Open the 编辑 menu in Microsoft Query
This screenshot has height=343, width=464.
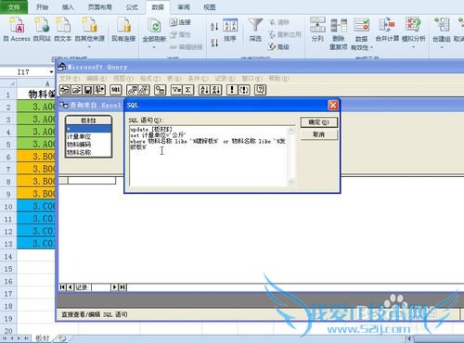[x=97, y=79]
